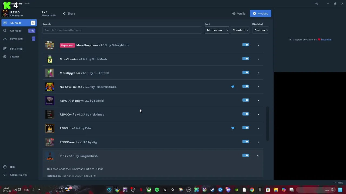The image size is (346, 194).
Task: Open File Explorer from the taskbar
Action: [x=276, y=190]
